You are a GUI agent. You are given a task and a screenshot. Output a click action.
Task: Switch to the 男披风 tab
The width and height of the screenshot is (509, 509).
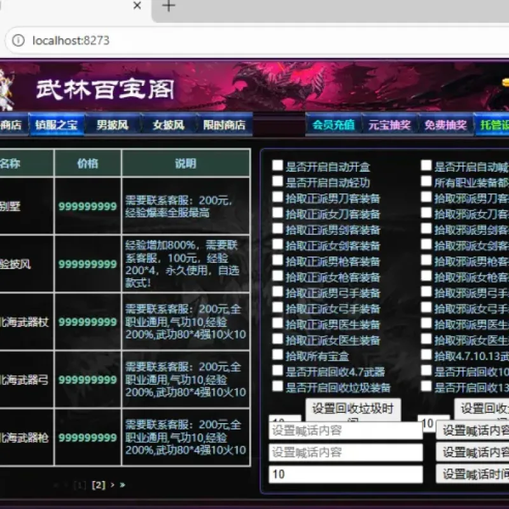[x=113, y=125]
